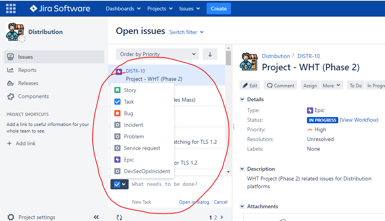The width and height of the screenshot is (385, 221).
Task: Open the Order by Priority dropdown
Action: (158, 54)
